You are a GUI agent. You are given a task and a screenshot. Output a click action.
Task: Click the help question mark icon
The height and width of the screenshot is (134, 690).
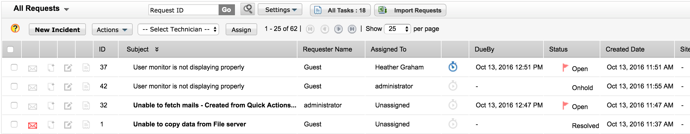pyautogui.click(x=15, y=28)
